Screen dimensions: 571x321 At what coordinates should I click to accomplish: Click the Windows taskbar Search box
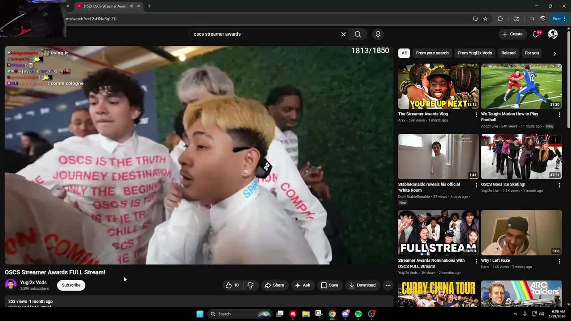[x=240, y=314]
